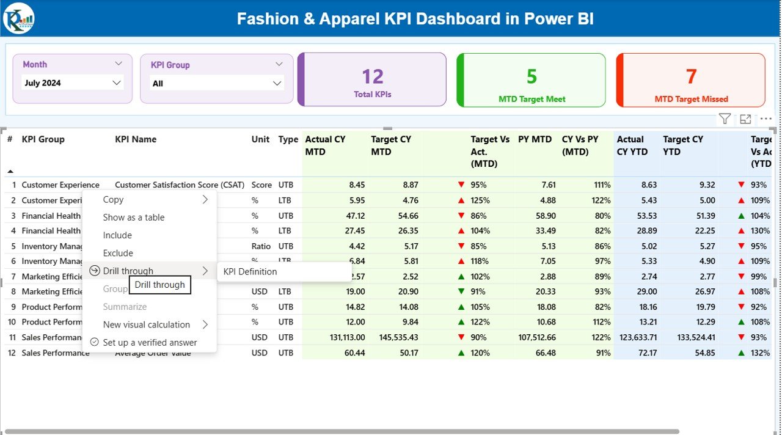Choose Show as a table

click(134, 217)
